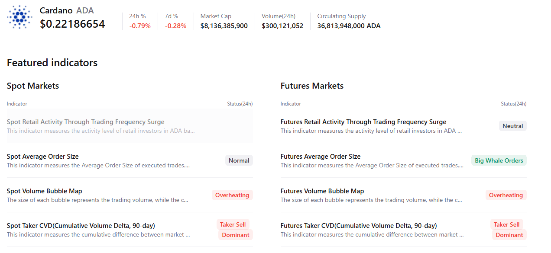
Task: Click Futures Taker Sell Dominant badge
Action: (x=508, y=230)
